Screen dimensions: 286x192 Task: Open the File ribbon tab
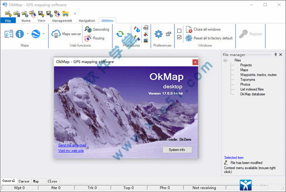[8, 20]
